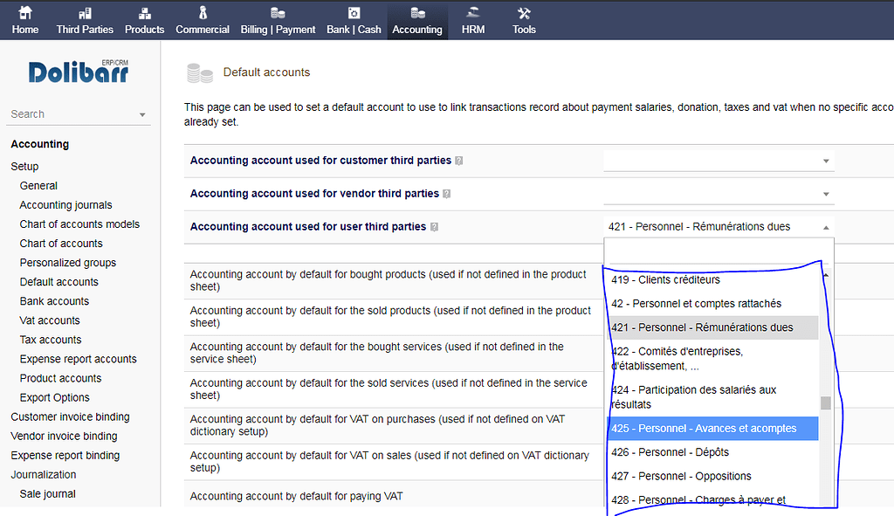
Task: Go to Third Parties module icon
Action: tap(85, 14)
